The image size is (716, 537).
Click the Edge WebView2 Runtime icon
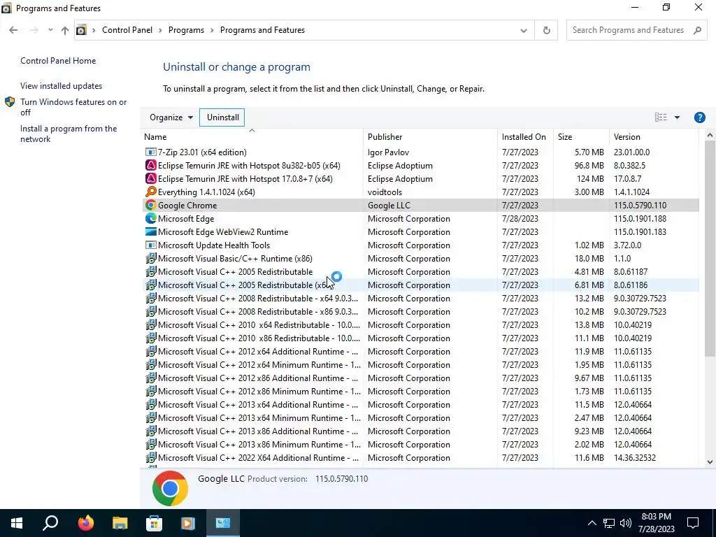[x=151, y=232]
